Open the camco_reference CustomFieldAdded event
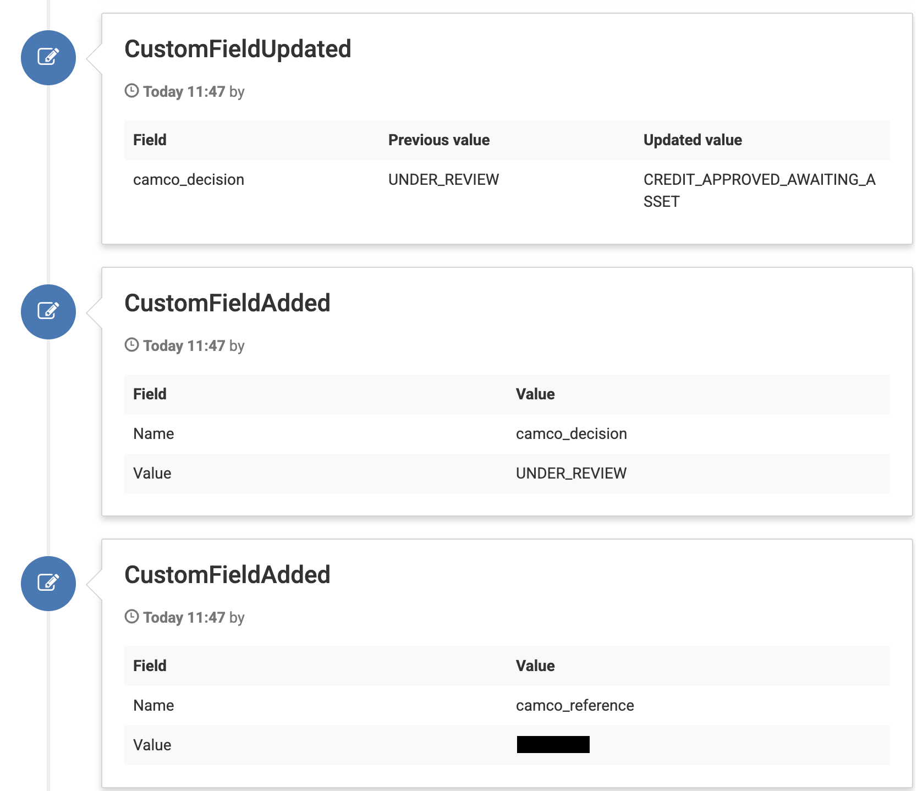Image resolution: width=923 pixels, height=791 pixels. coord(227,575)
